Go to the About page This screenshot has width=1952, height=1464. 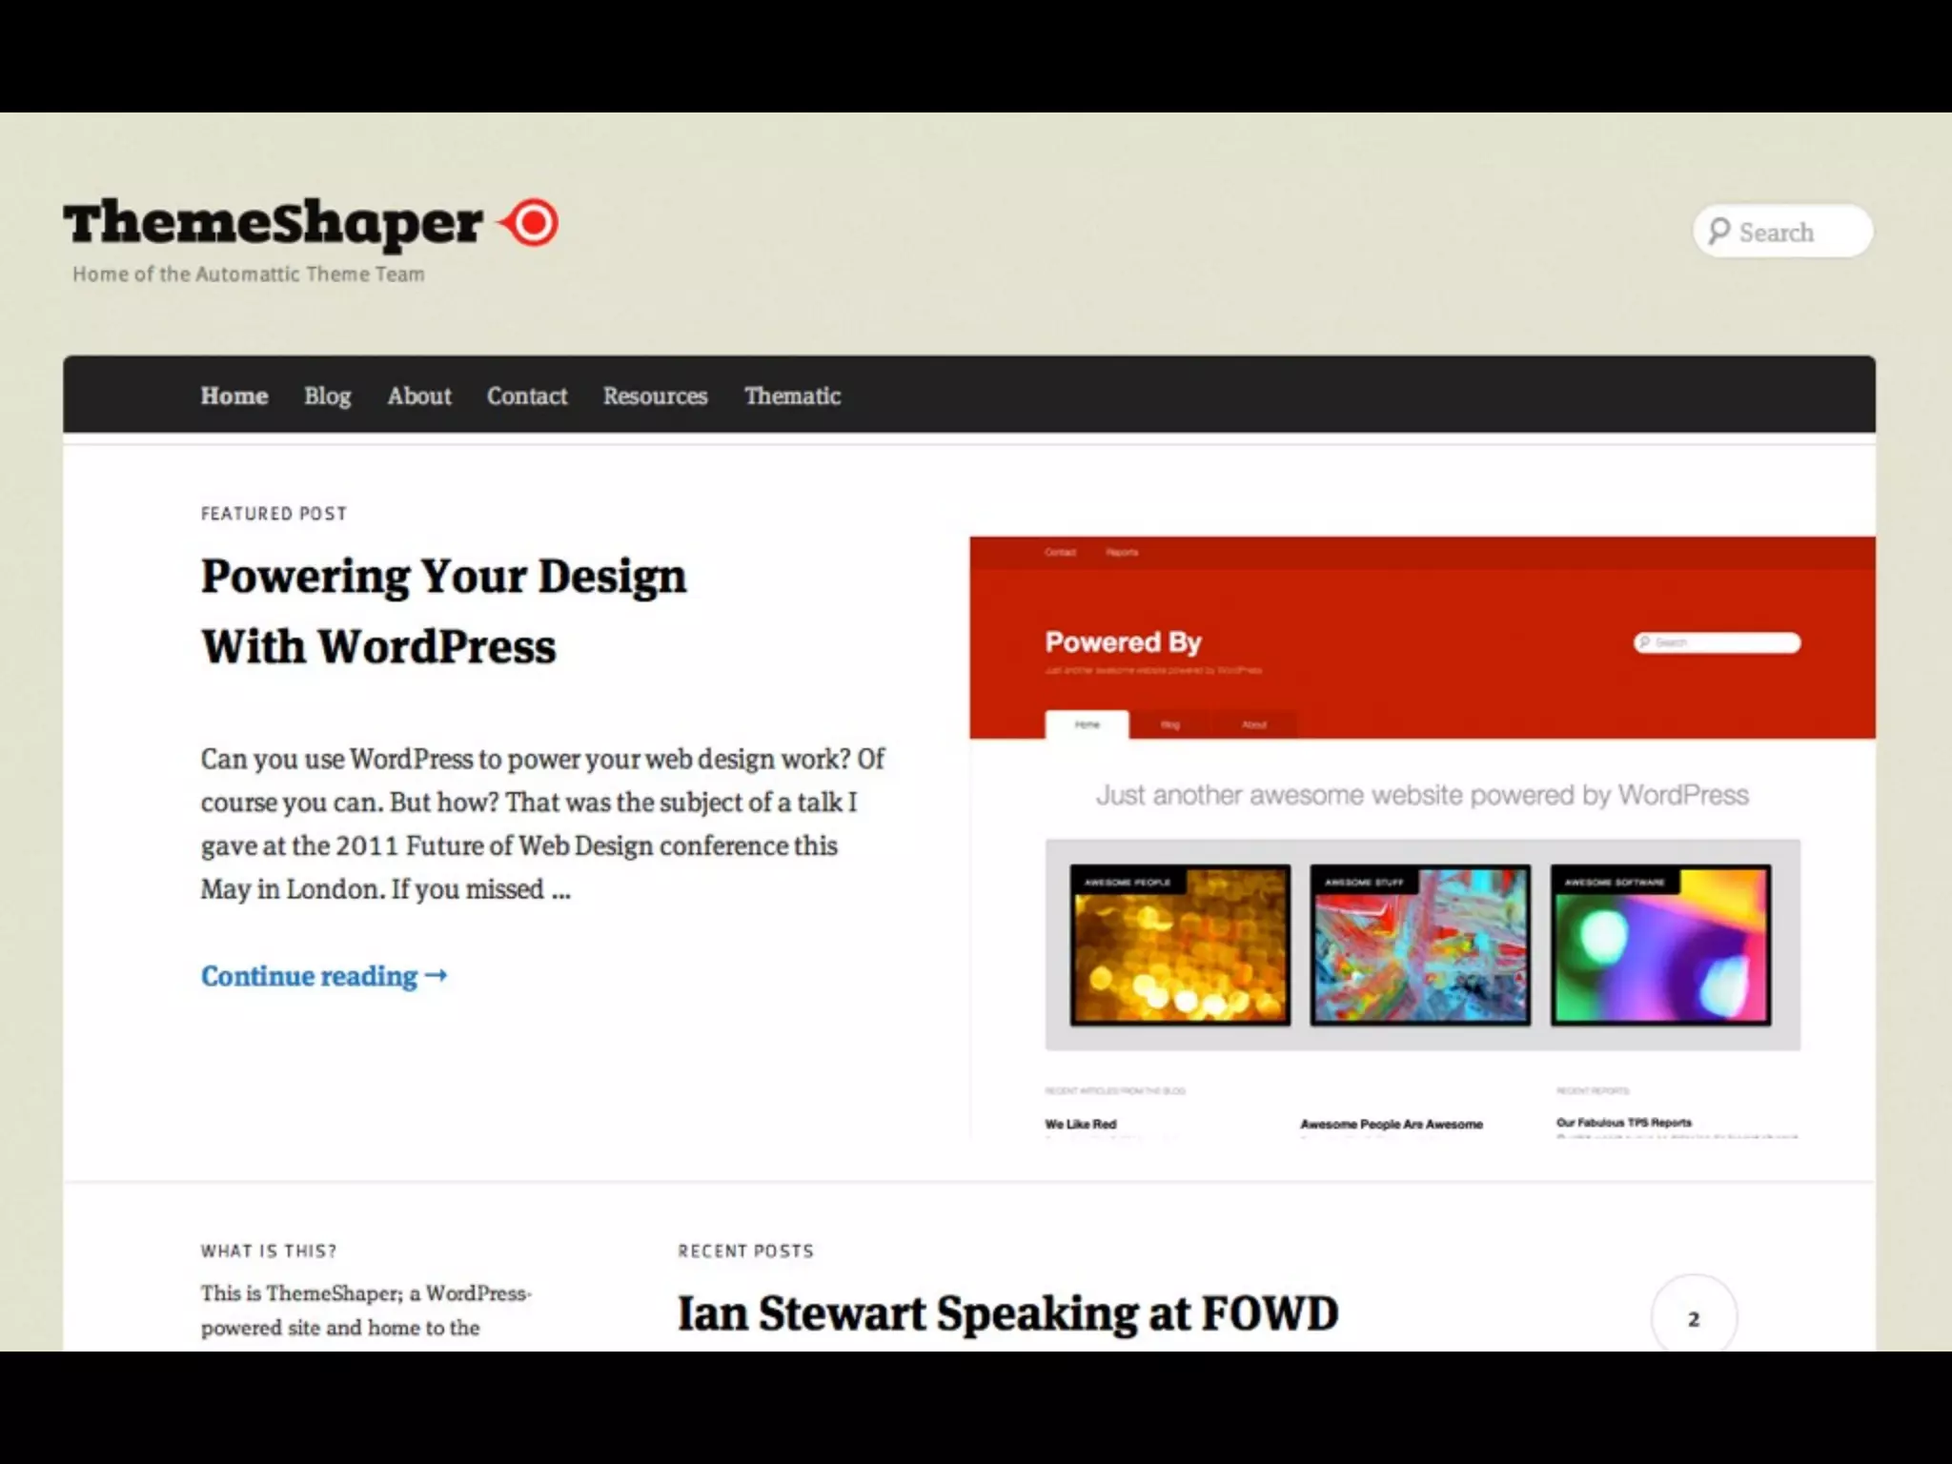point(418,396)
